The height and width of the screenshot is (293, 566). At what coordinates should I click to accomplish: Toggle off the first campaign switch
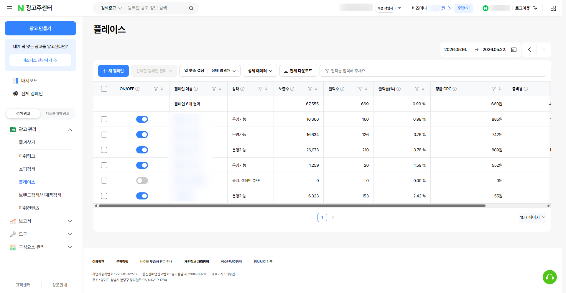tap(142, 119)
